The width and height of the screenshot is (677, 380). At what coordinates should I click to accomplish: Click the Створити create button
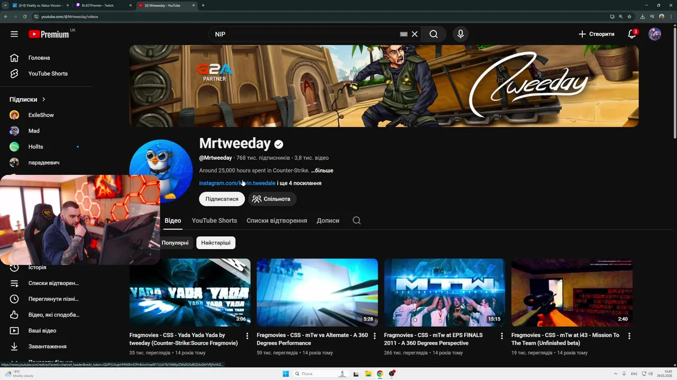point(597,34)
